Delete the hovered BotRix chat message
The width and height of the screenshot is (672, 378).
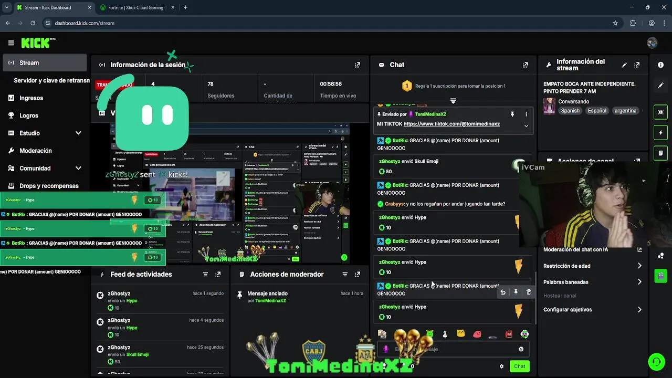tap(529, 292)
